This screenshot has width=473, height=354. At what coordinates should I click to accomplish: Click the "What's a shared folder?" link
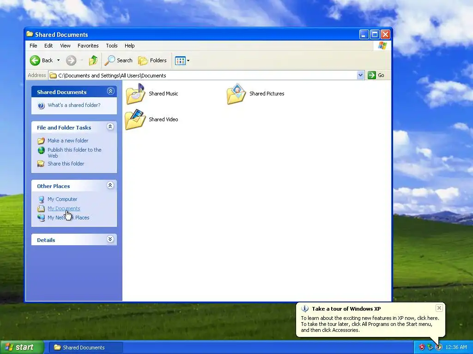click(x=74, y=105)
